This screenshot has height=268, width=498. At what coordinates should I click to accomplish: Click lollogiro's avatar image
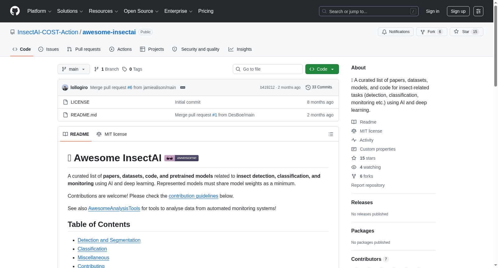[65, 87]
